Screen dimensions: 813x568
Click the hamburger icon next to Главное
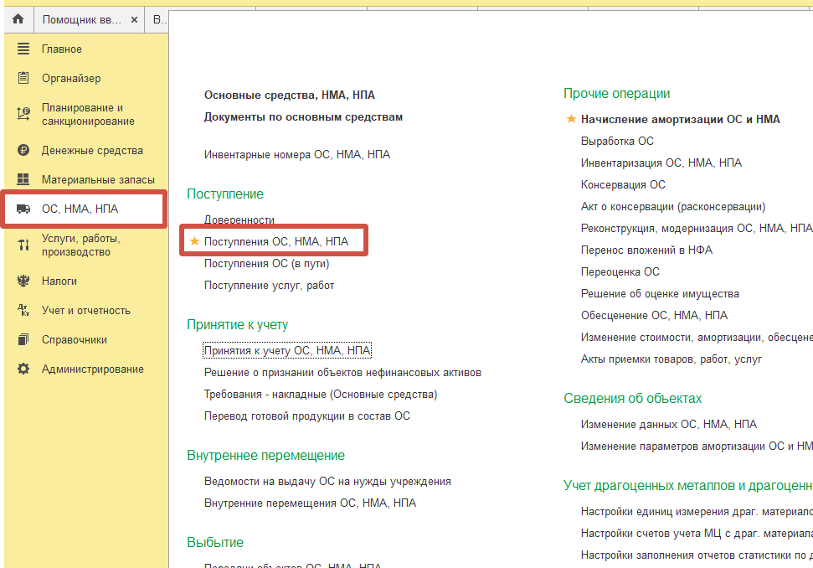[23, 49]
